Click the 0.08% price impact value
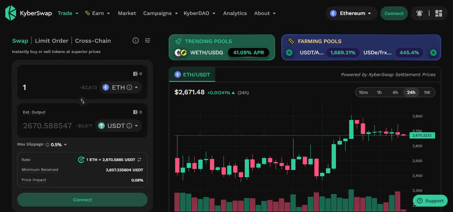This screenshot has width=453, height=212. [x=137, y=180]
